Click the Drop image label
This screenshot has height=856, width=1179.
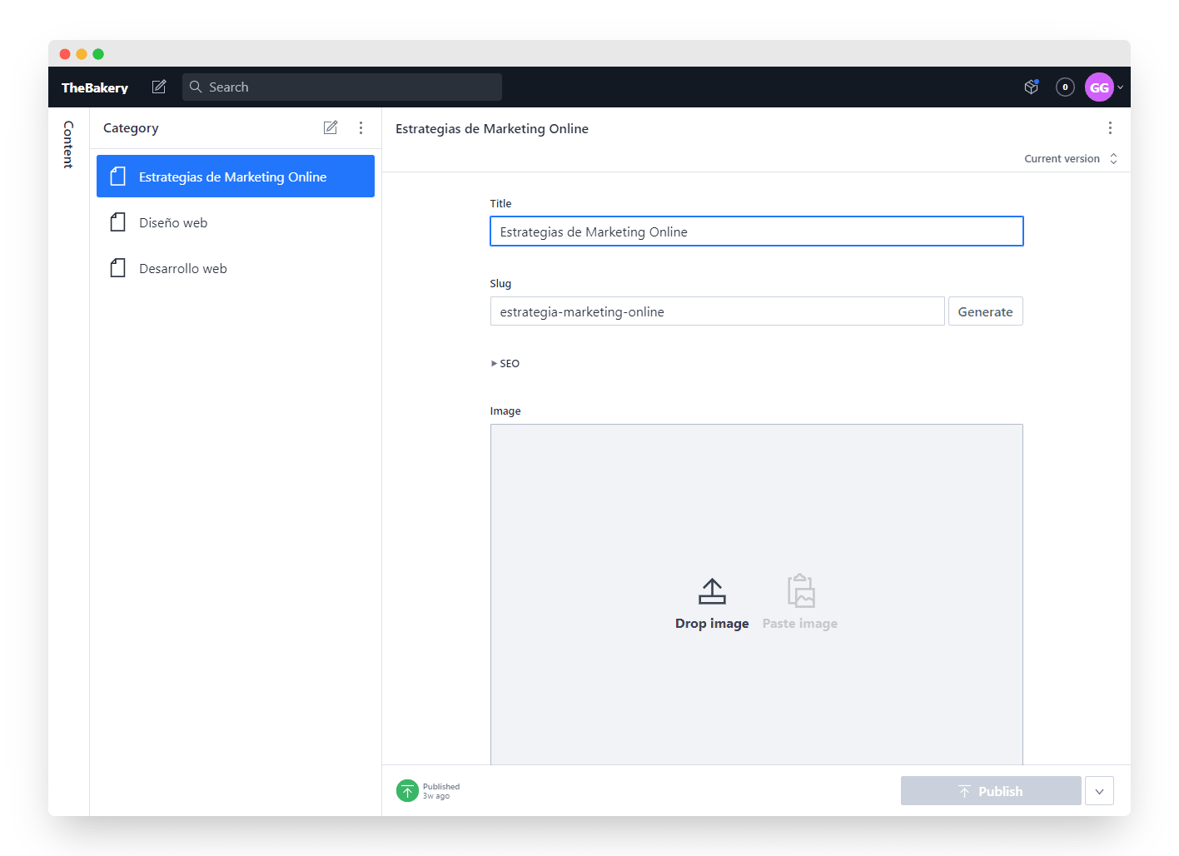pyautogui.click(x=712, y=624)
